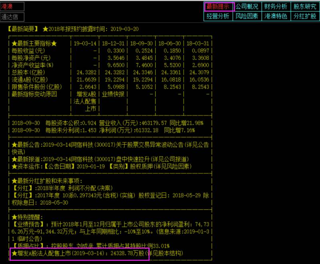
Task: Click the value 2.6643 restricted shares
Action: (x=88, y=87)
